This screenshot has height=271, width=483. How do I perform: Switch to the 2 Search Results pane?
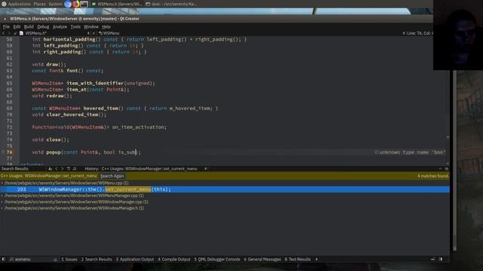click(x=97, y=259)
